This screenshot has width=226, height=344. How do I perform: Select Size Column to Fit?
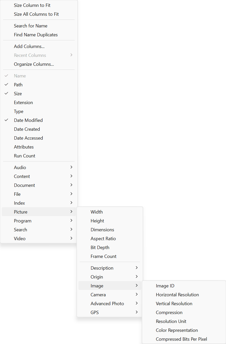(32, 5)
